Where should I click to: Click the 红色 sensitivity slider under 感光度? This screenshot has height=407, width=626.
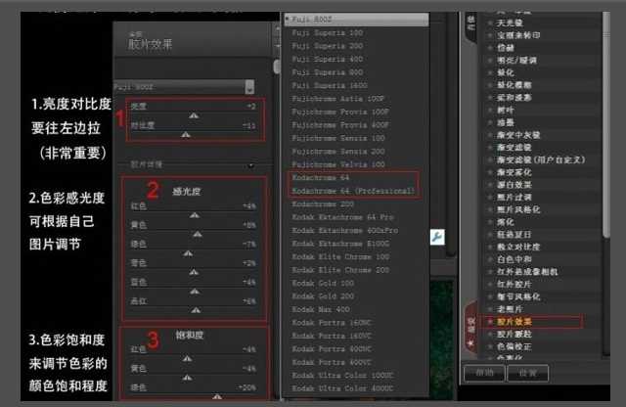tap(194, 215)
